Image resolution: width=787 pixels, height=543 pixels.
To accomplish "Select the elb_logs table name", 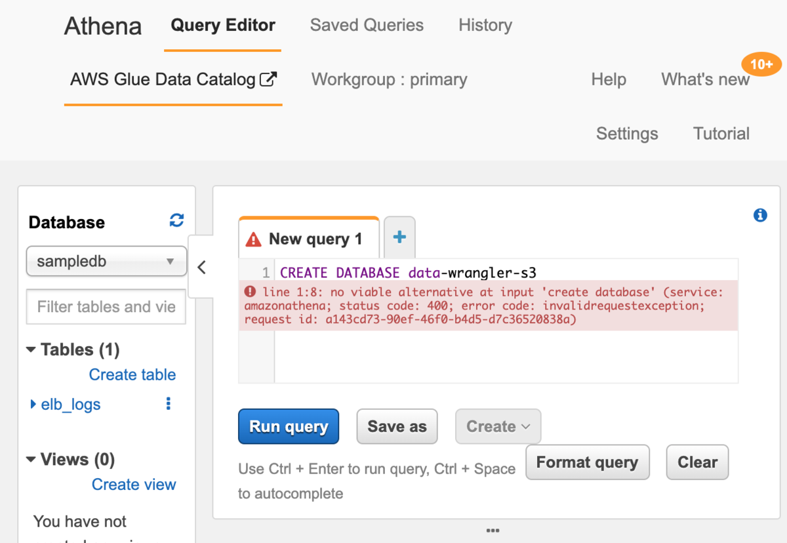I will 71,405.
